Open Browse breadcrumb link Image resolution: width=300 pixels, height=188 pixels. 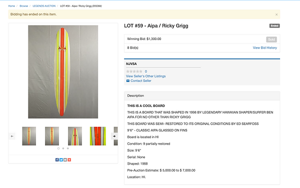coord(23,6)
